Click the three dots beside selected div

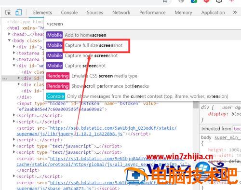5,79
